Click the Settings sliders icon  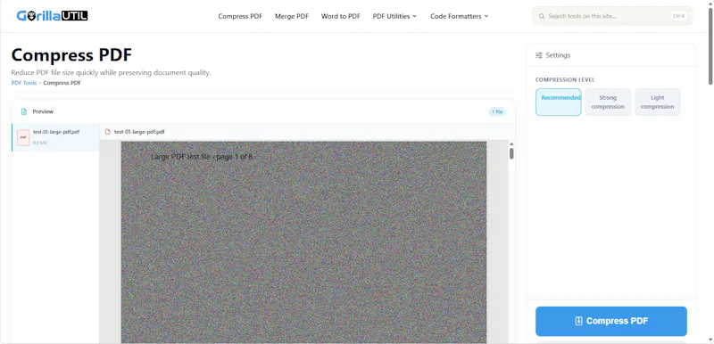coord(539,55)
